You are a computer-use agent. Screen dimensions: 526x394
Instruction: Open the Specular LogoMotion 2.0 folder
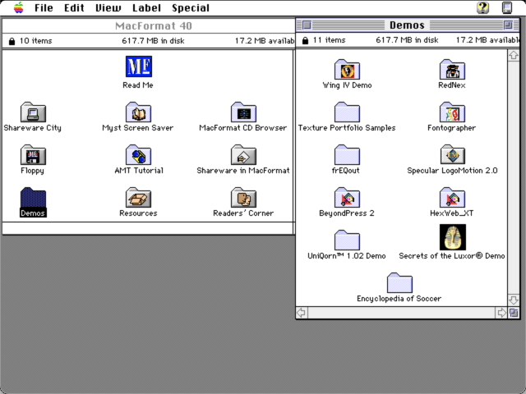pos(452,155)
